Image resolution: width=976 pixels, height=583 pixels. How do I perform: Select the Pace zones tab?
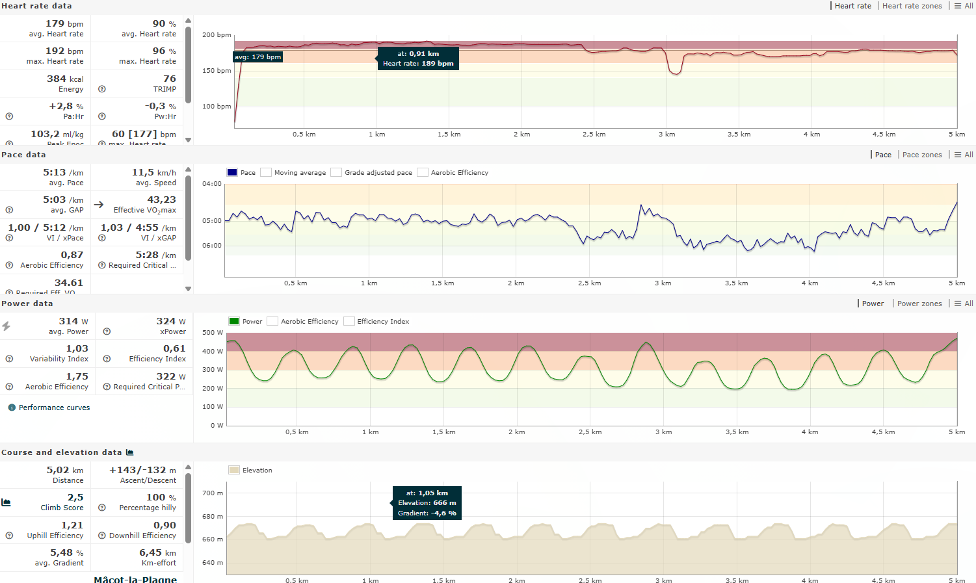(921, 155)
